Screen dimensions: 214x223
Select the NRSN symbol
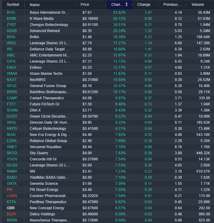click(12, 221)
